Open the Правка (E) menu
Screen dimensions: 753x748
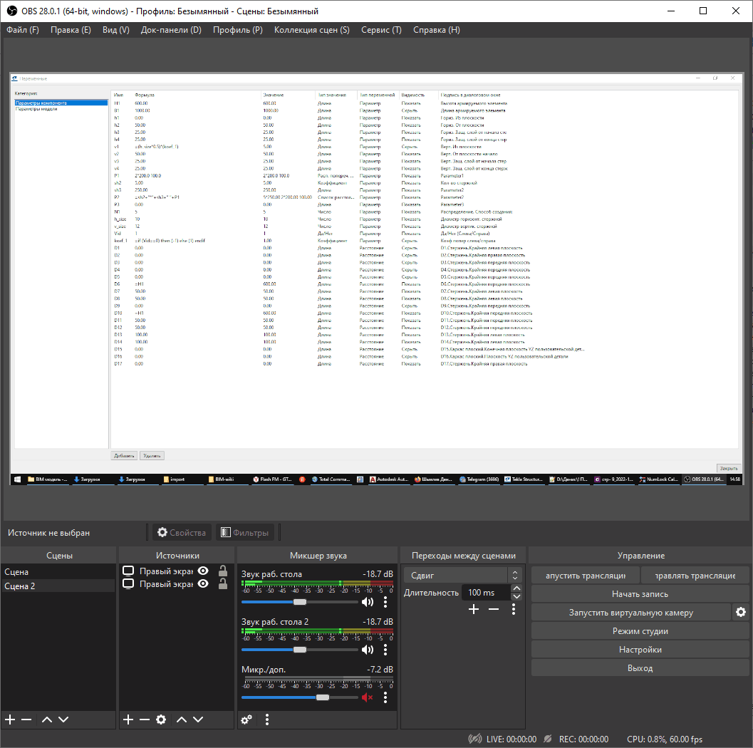[71, 30]
